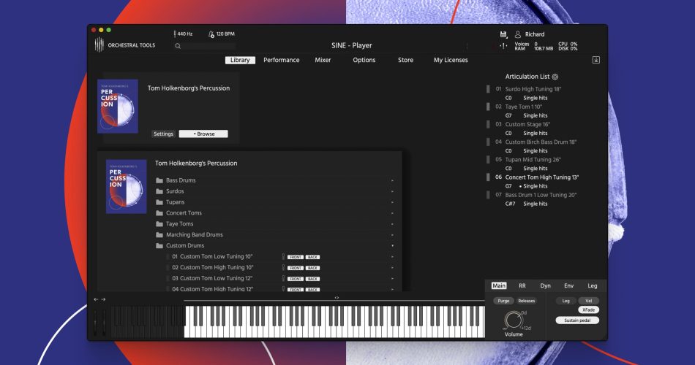Toggle the Sustain pedal button
Screen dimensions: 695x365
pyautogui.click(x=577, y=320)
